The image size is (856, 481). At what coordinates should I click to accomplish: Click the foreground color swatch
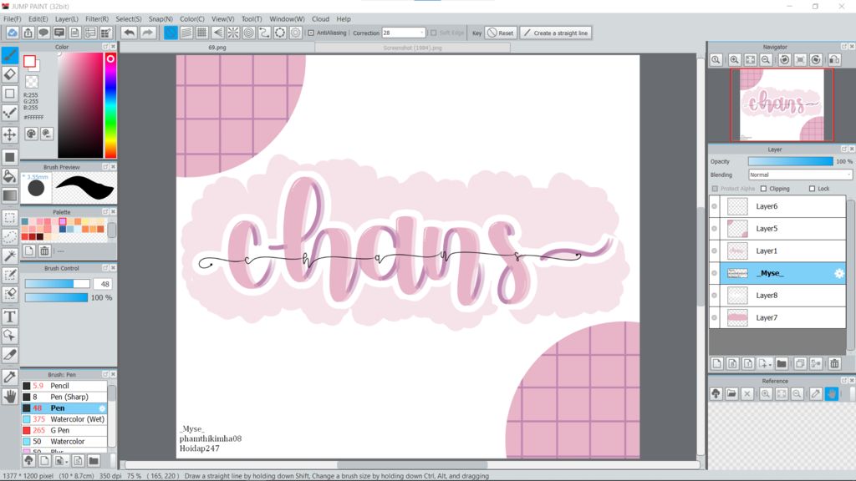(29, 61)
